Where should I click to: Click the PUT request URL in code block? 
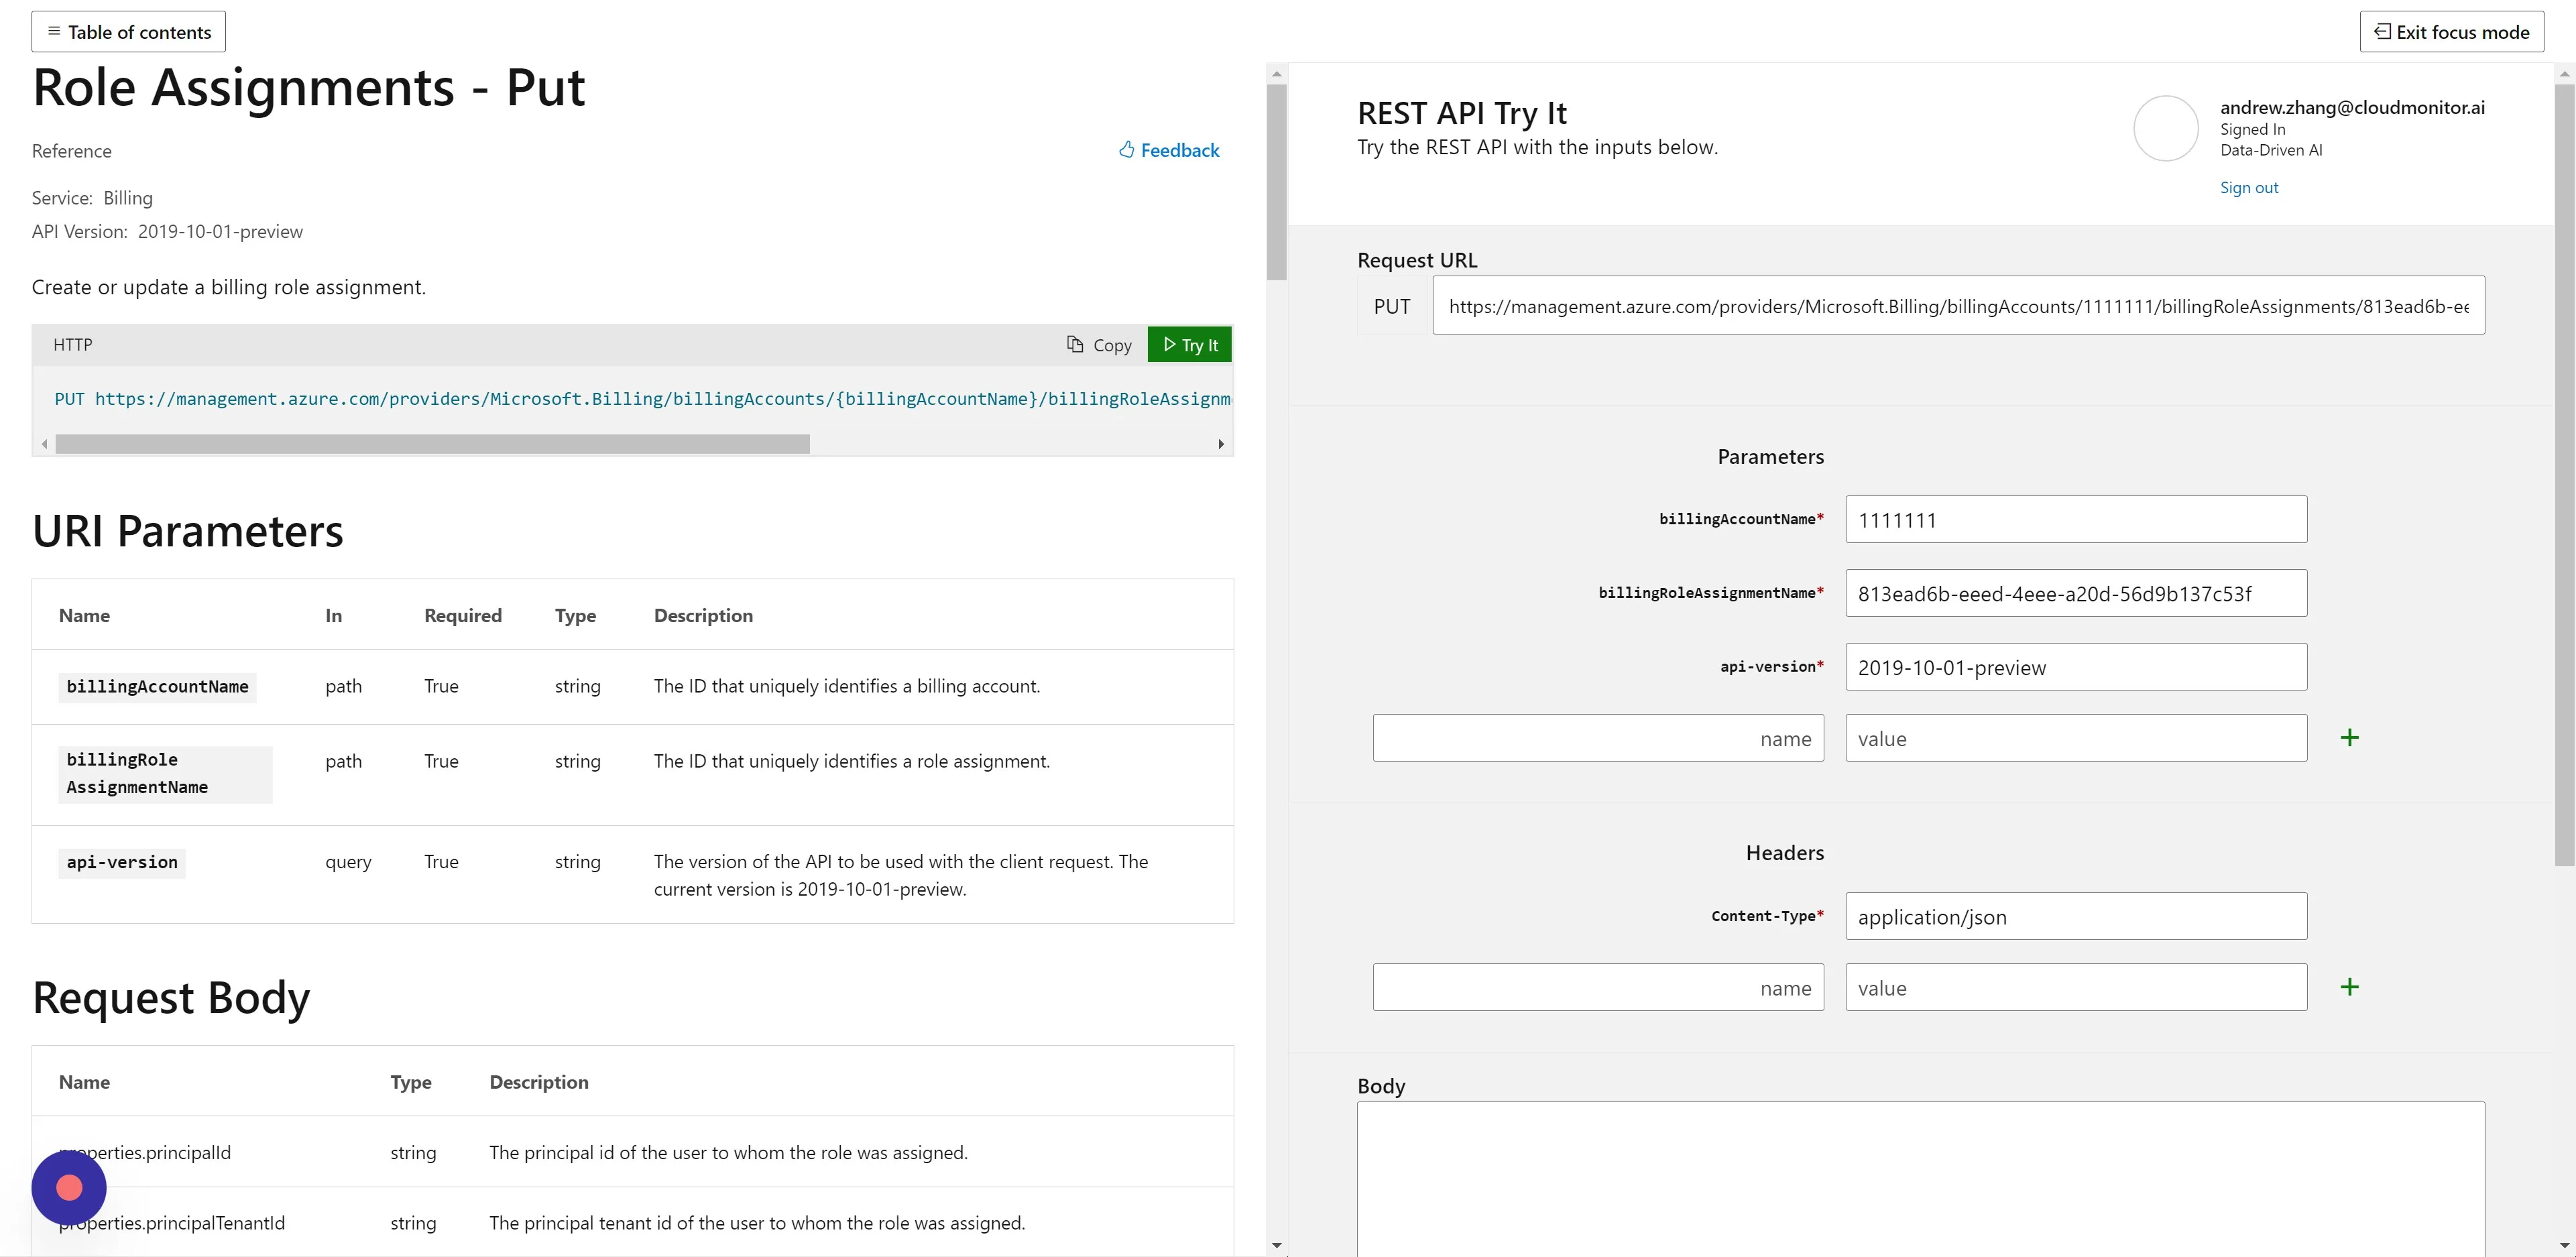[x=643, y=399]
